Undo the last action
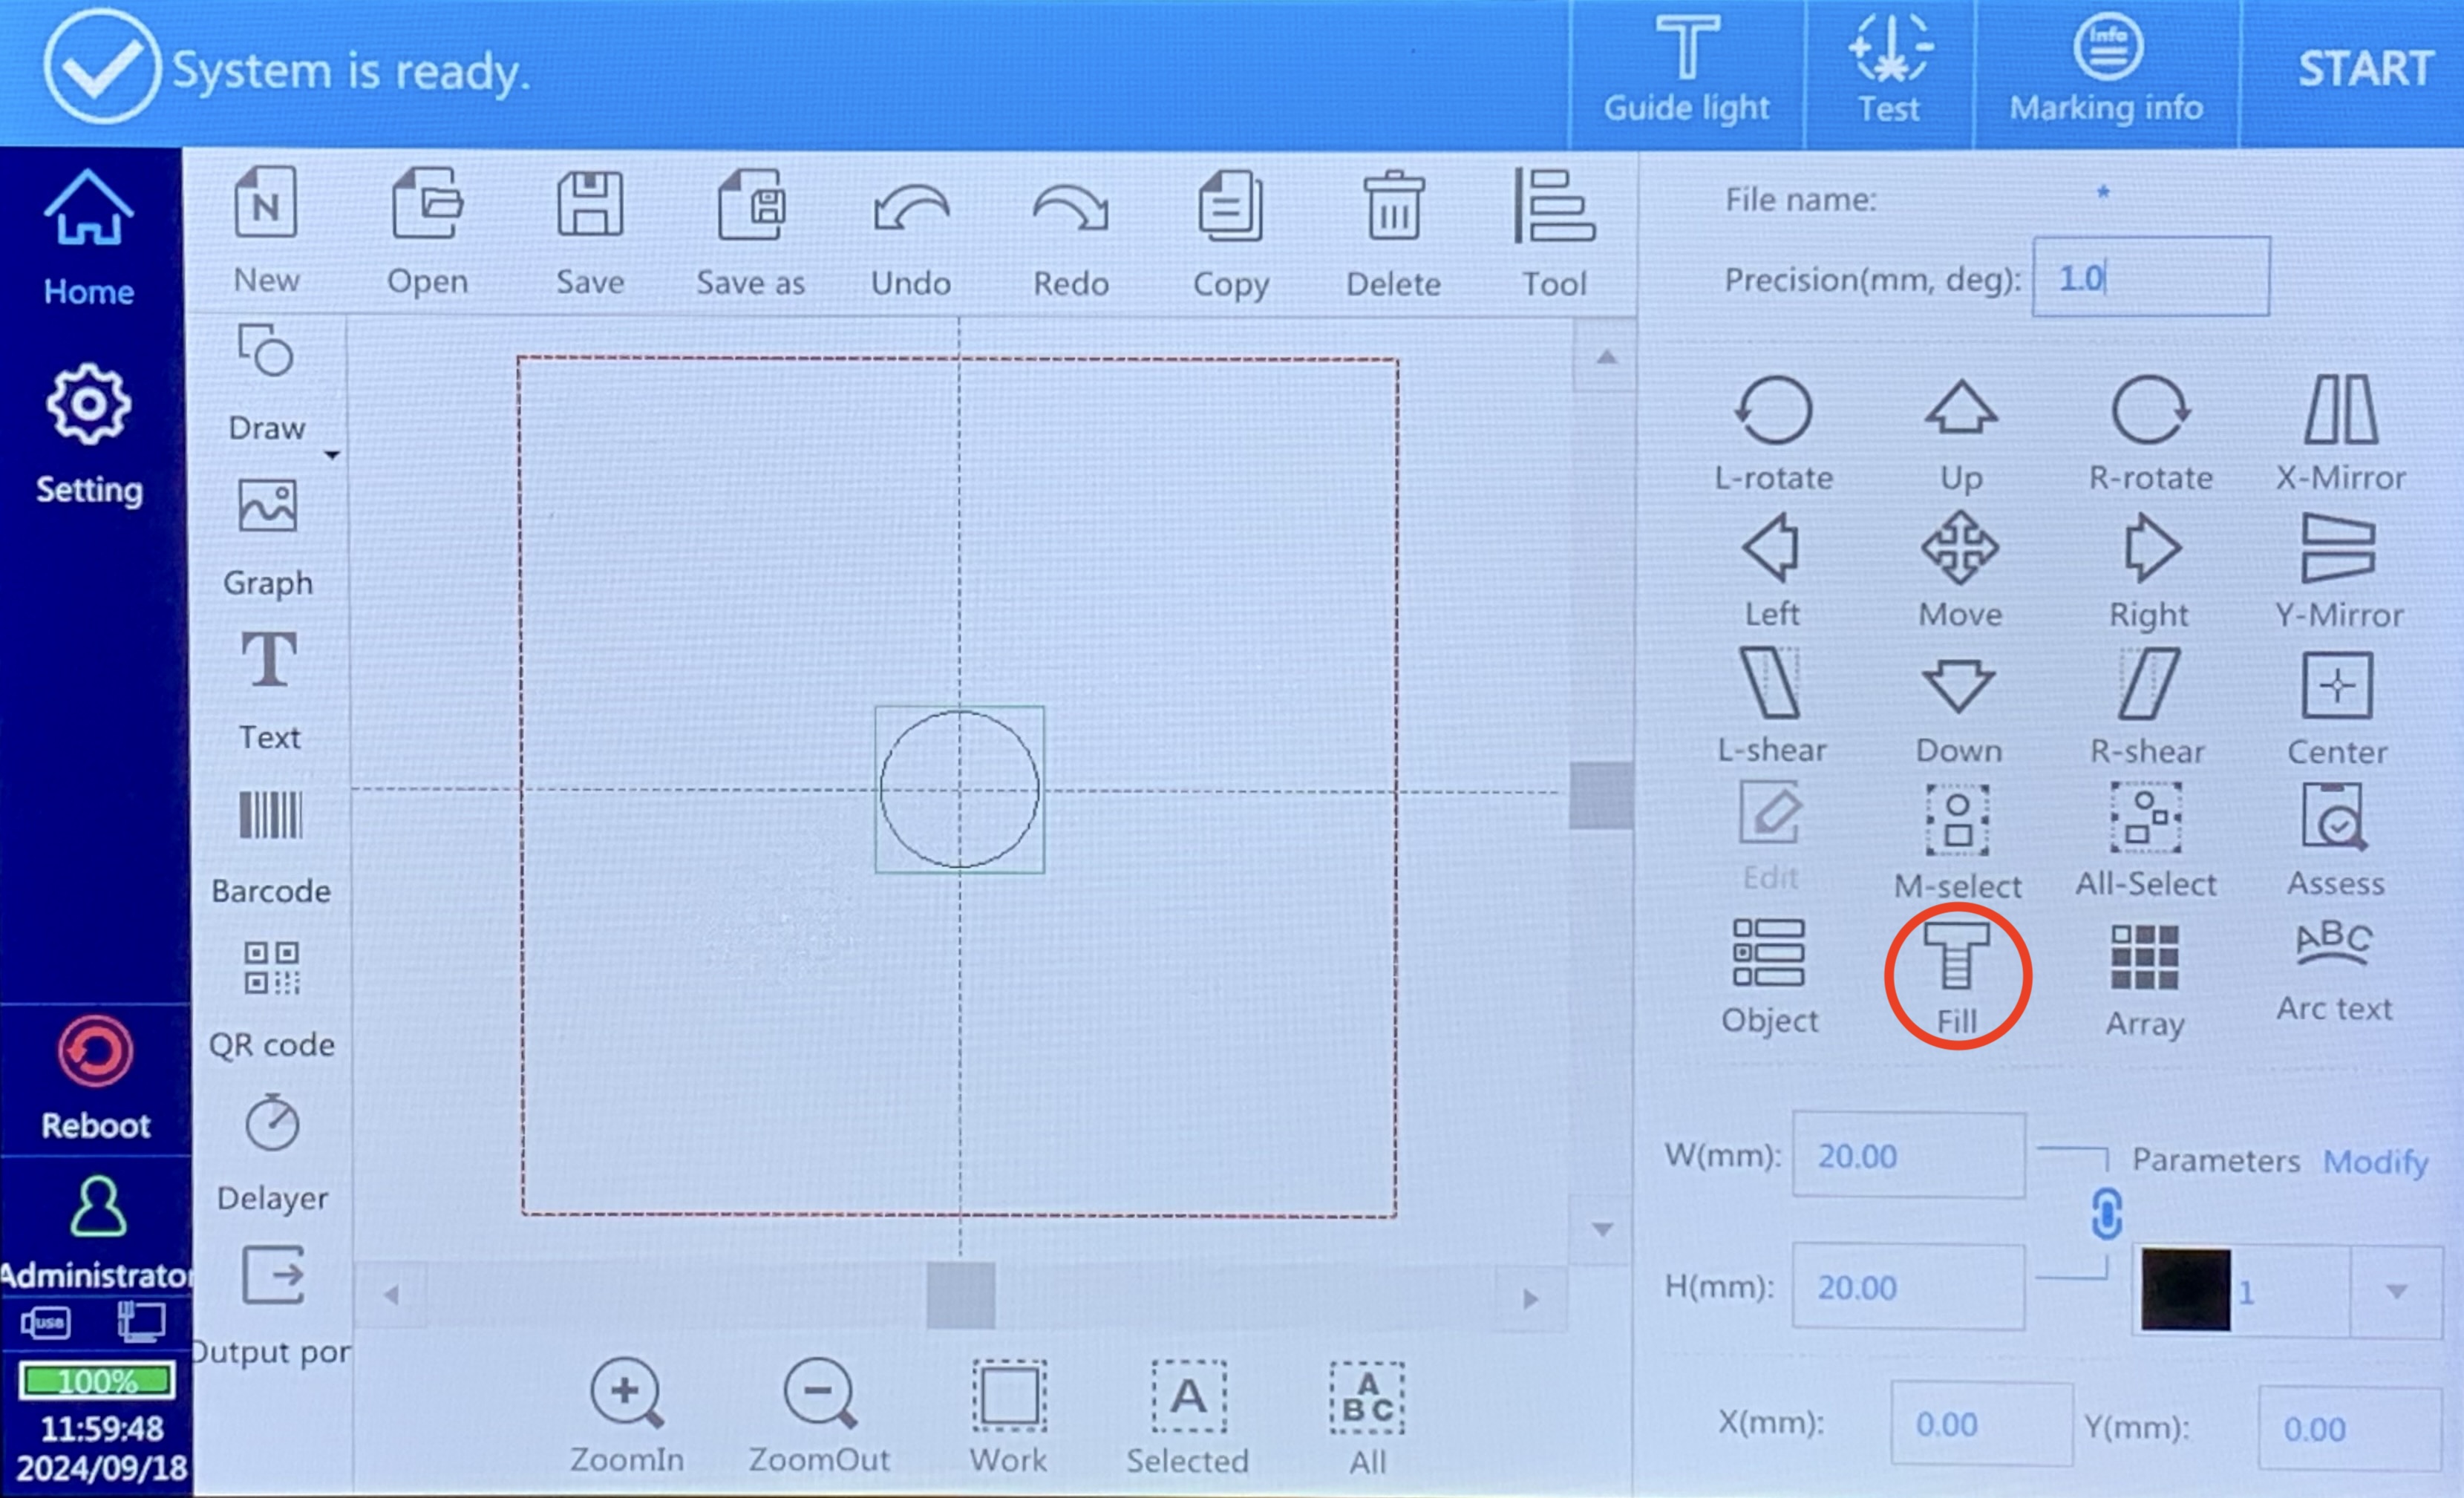2464x1498 pixels. (x=911, y=240)
